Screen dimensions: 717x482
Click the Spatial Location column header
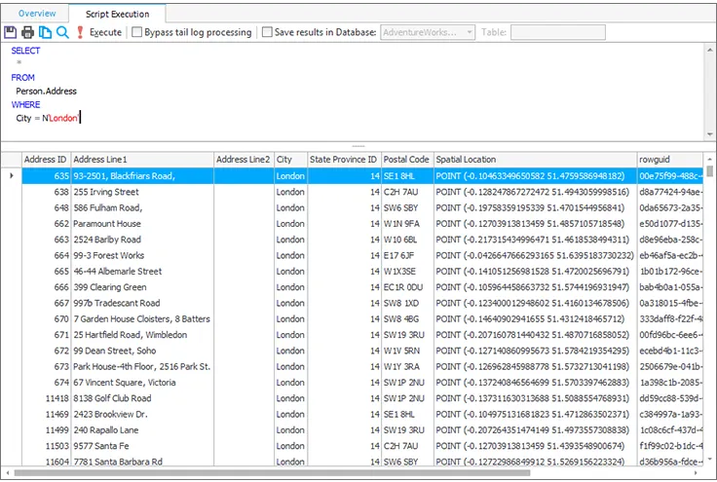pos(535,160)
